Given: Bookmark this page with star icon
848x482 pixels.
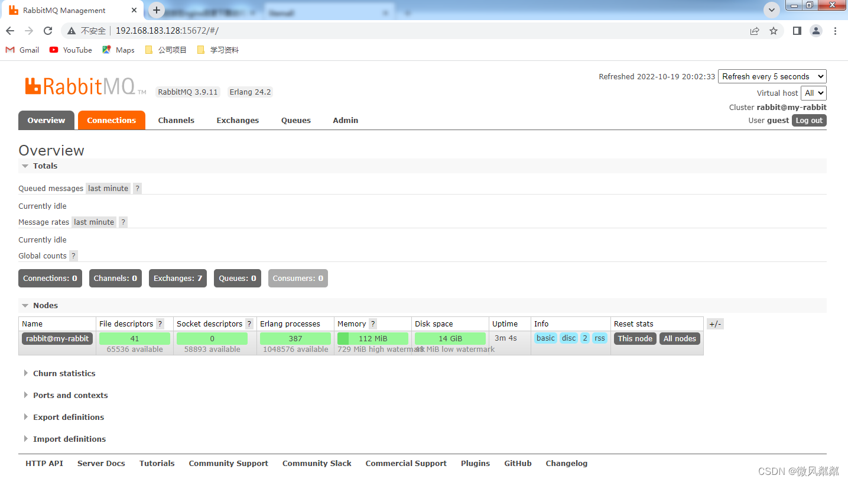Looking at the screenshot, I should [x=774, y=31].
